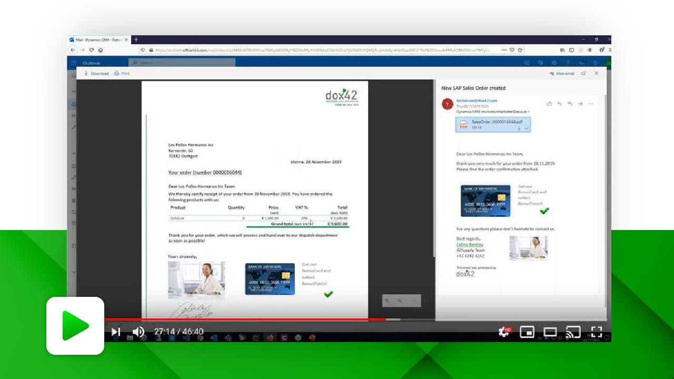Viewport: 674px width, 379px height.
Task: Click the bank card image in email
Action: [x=485, y=201]
